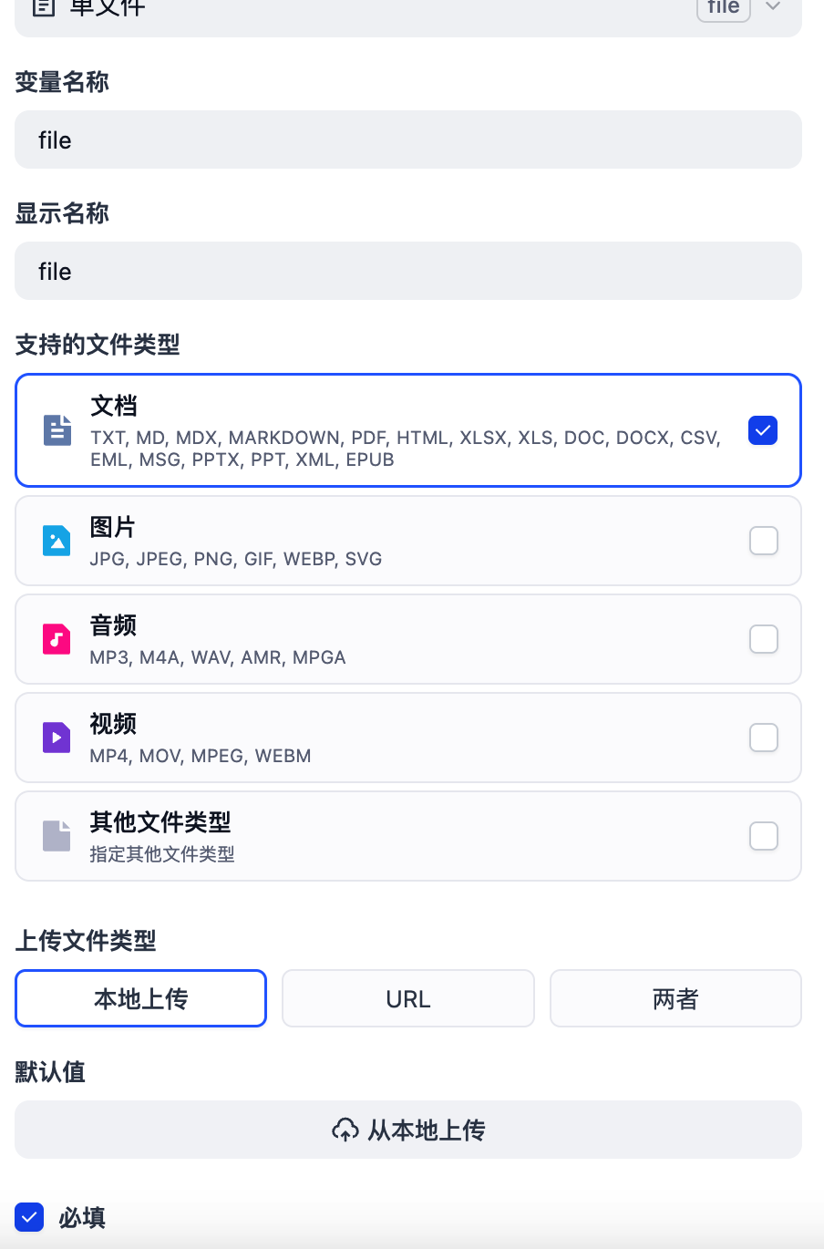Click the 变量名称 input field

tap(407, 139)
